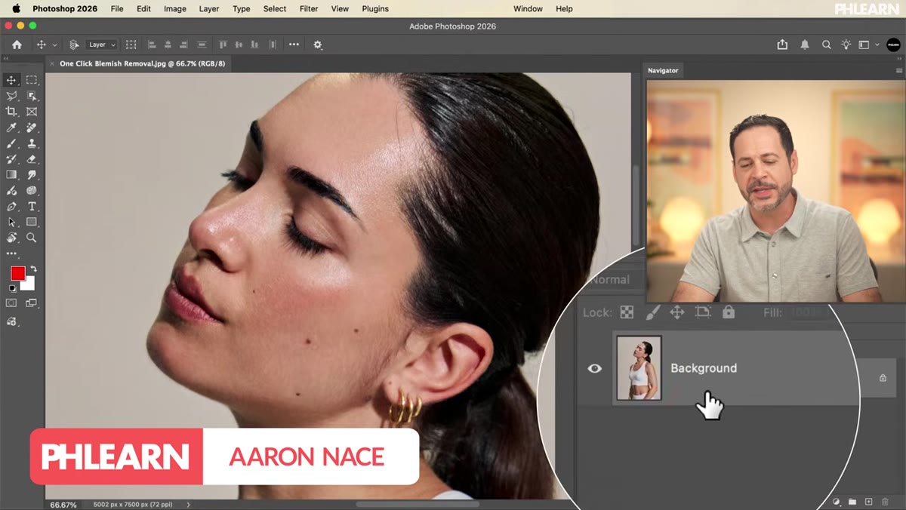
Task: Open the File menu
Action: click(117, 9)
